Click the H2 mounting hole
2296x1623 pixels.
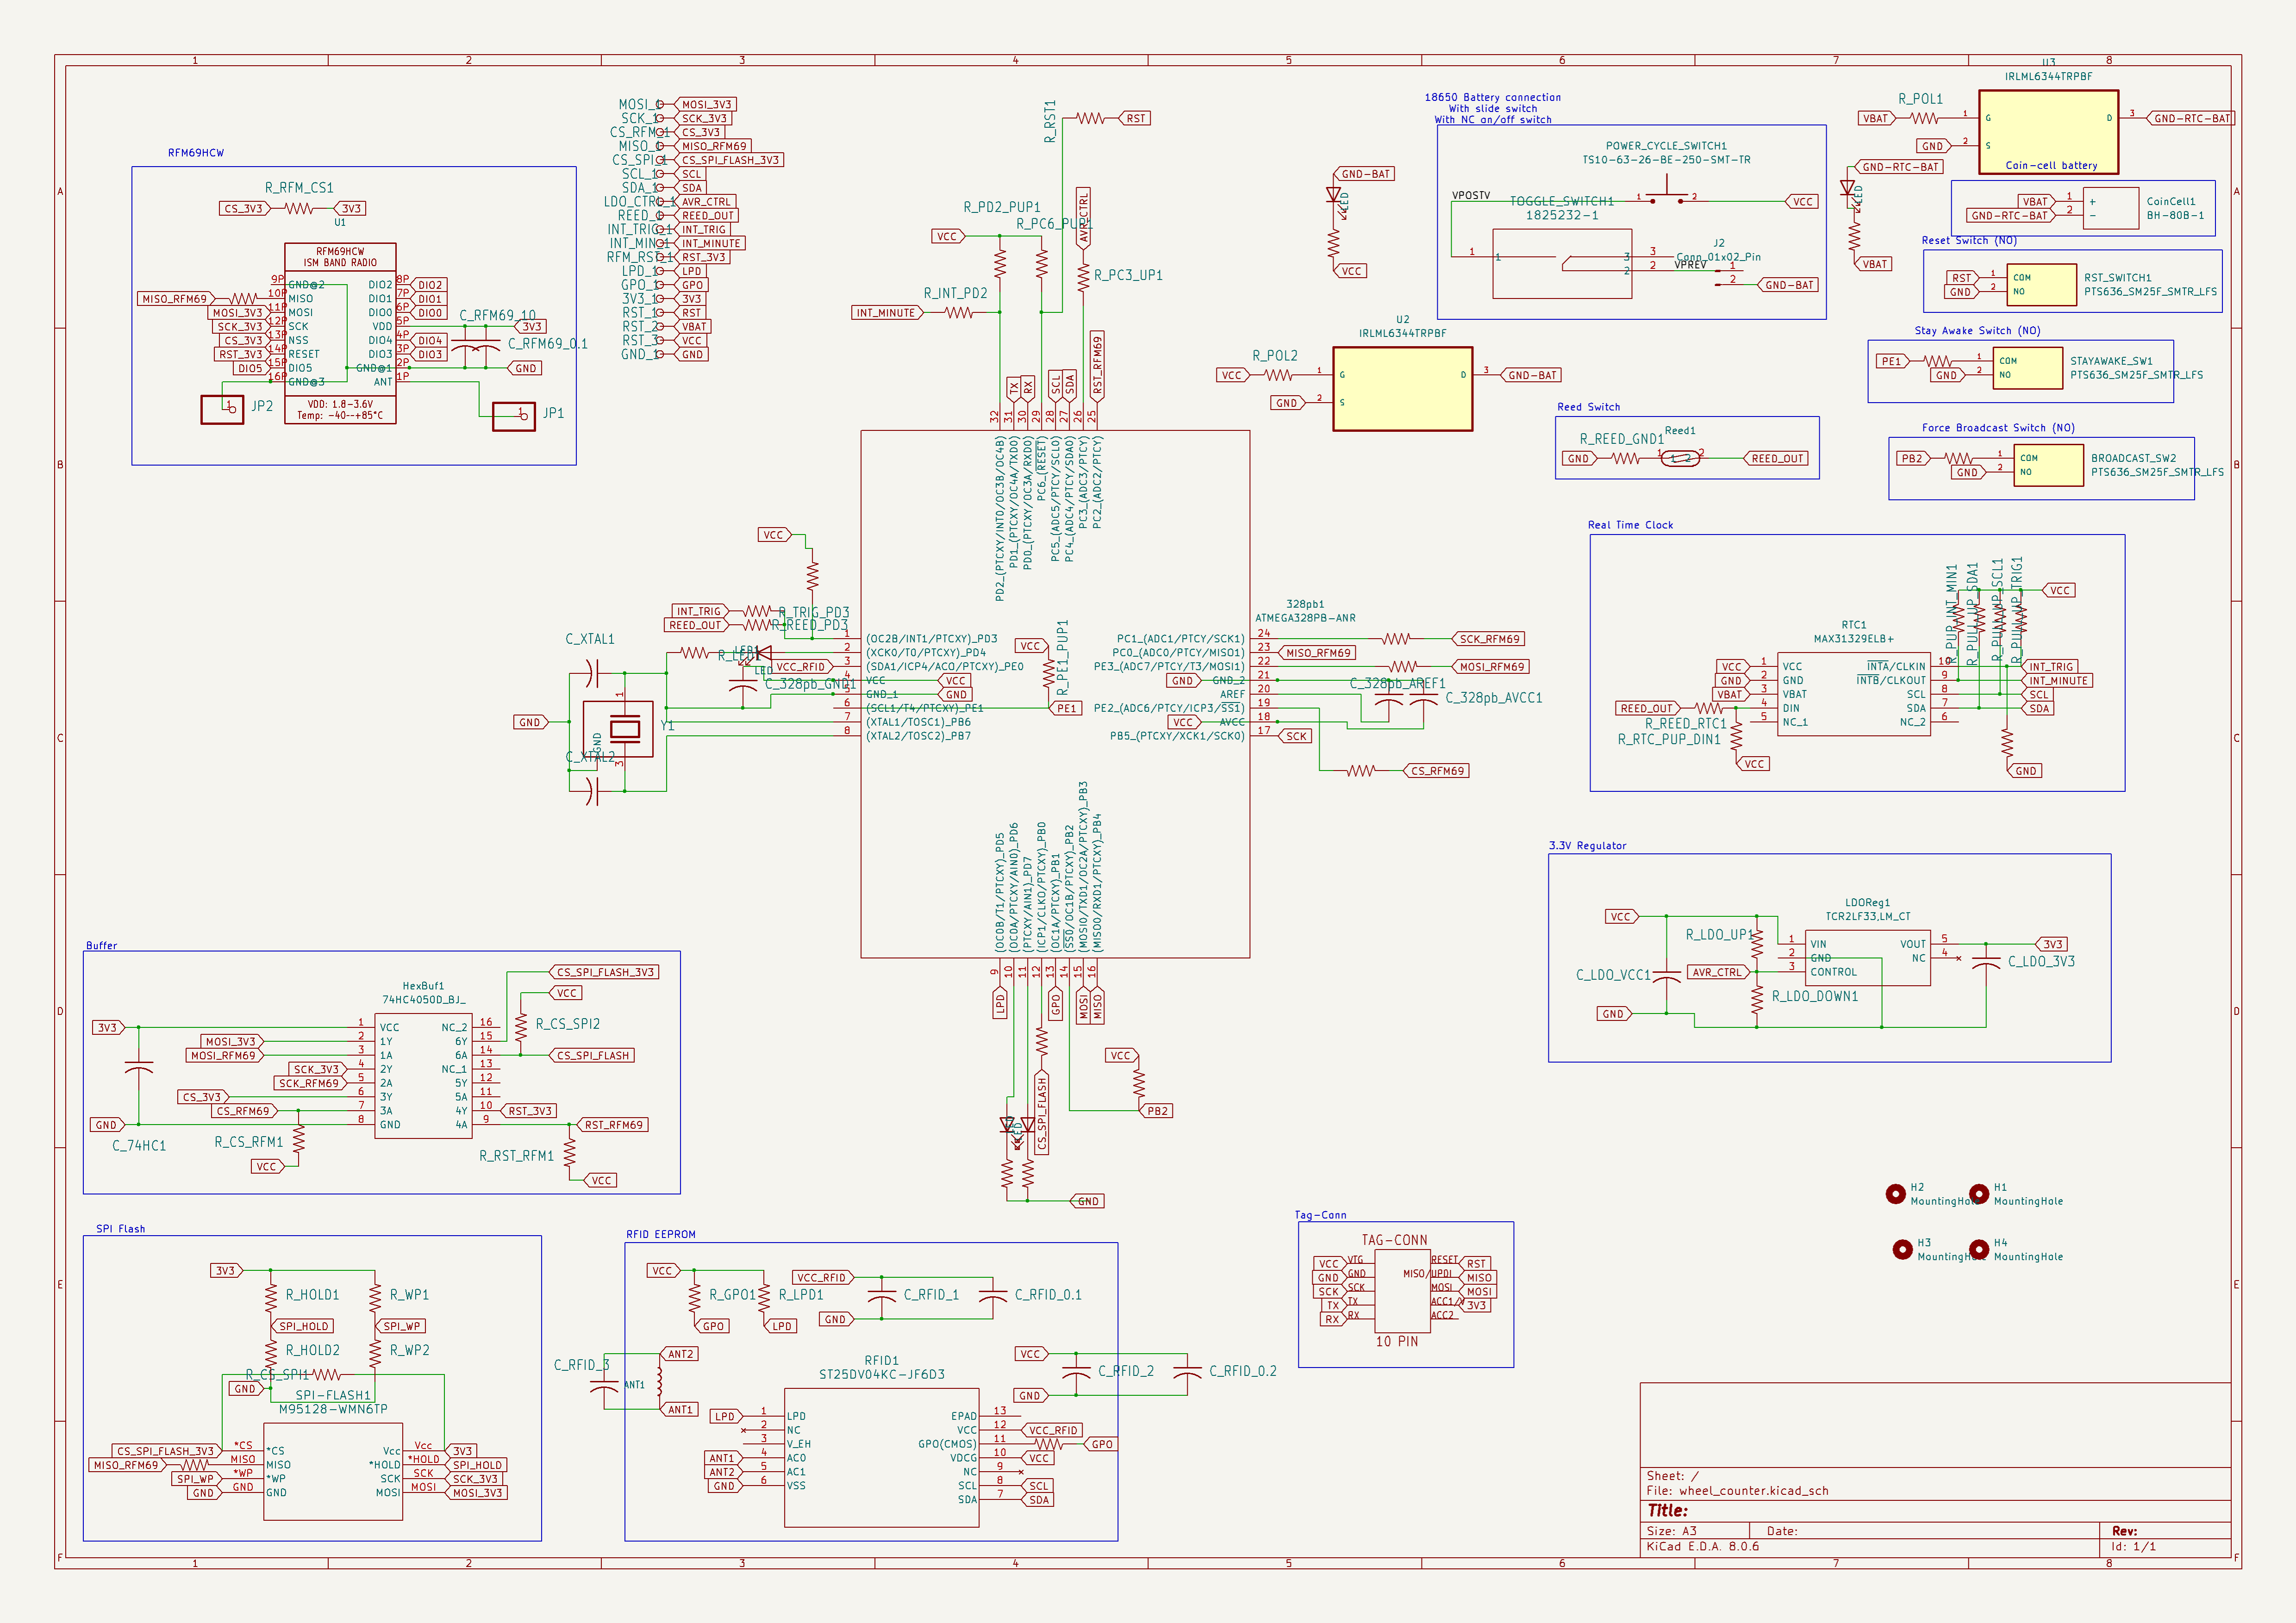[1895, 1194]
